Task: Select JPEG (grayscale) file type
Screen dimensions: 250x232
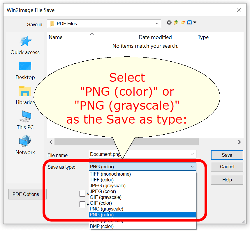Action: point(142,185)
